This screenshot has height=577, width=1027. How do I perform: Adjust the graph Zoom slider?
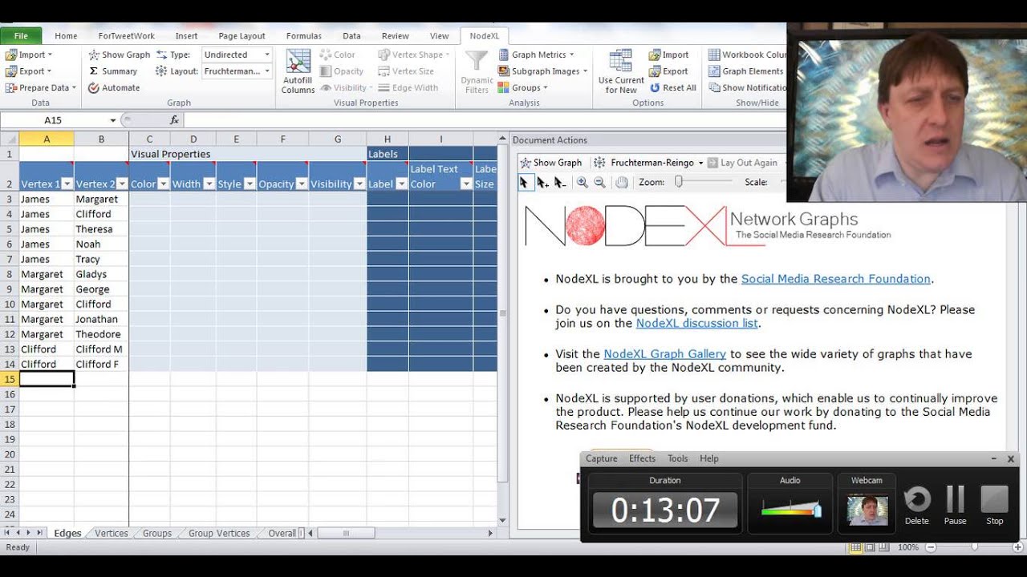tap(679, 183)
